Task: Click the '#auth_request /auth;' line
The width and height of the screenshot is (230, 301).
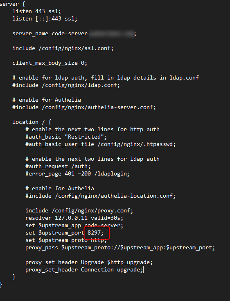Action: point(58,166)
